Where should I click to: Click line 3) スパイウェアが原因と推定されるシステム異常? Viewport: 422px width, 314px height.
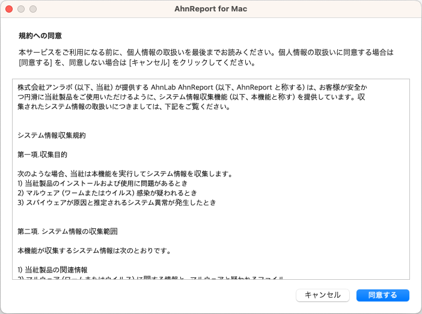point(117,202)
